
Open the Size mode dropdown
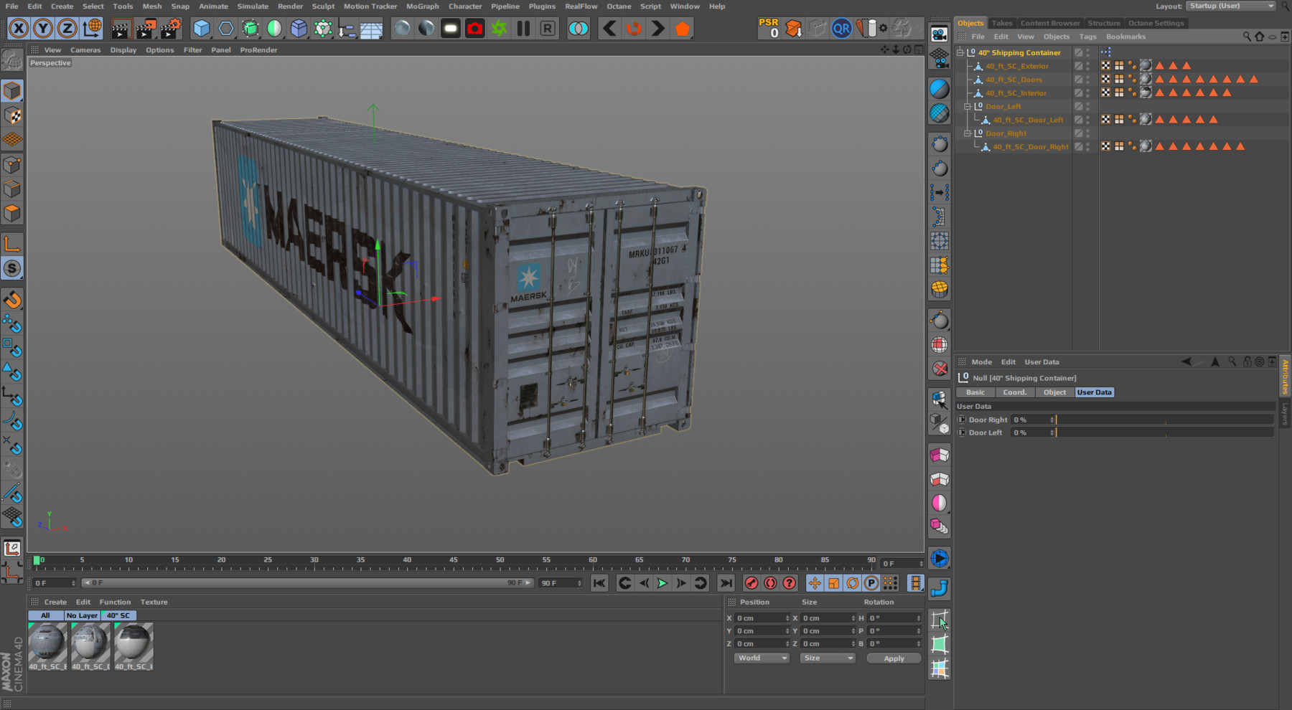coord(828,658)
